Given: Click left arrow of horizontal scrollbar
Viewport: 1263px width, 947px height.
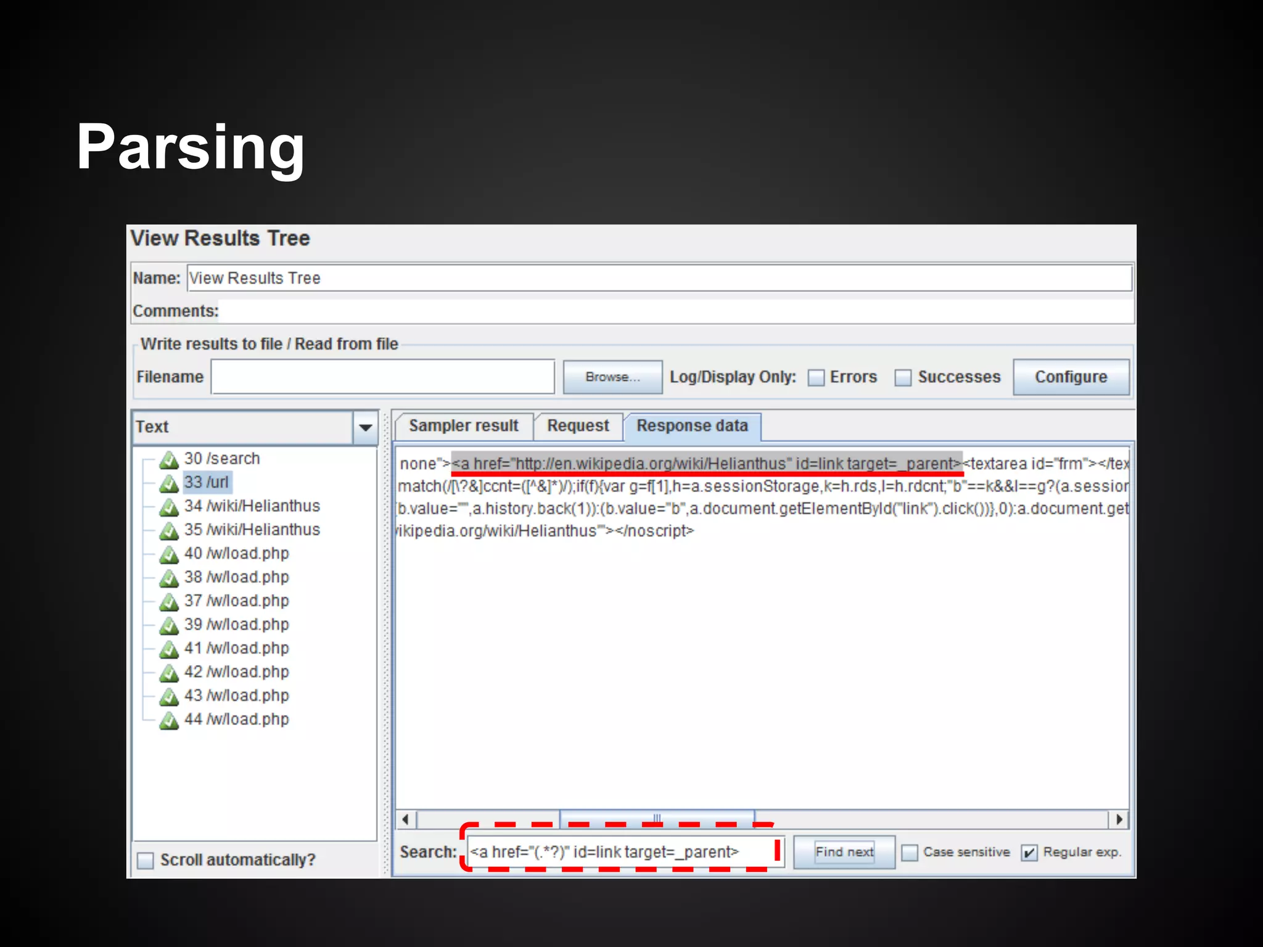Looking at the screenshot, I should pos(406,819).
